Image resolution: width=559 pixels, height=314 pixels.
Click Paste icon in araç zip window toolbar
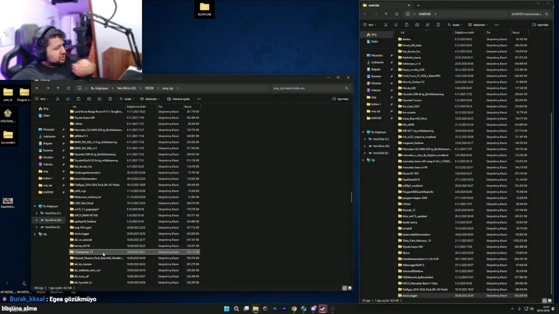(x=78, y=99)
